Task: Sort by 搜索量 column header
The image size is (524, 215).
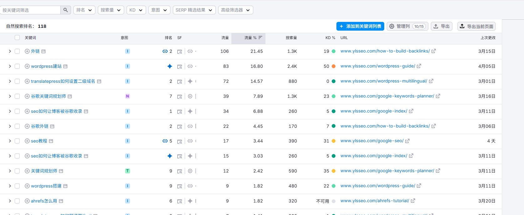Action: [x=291, y=38]
